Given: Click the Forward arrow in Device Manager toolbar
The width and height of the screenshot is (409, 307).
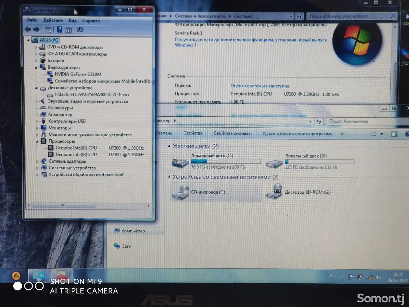Looking at the screenshot, I should point(36,30).
